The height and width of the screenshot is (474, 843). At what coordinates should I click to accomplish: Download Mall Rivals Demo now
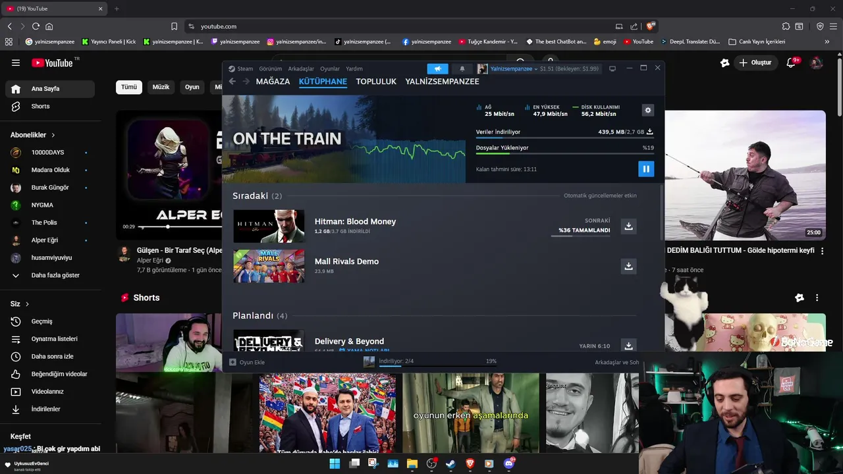[x=628, y=266]
